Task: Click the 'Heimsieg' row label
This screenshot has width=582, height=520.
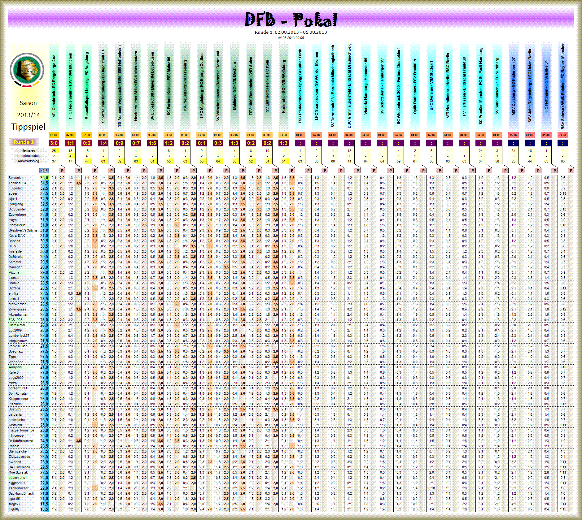Action: click(x=28, y=151)
